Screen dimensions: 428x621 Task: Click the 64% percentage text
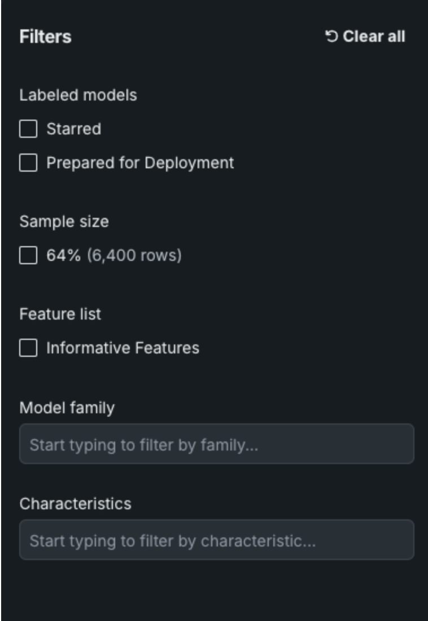[64, 256]
